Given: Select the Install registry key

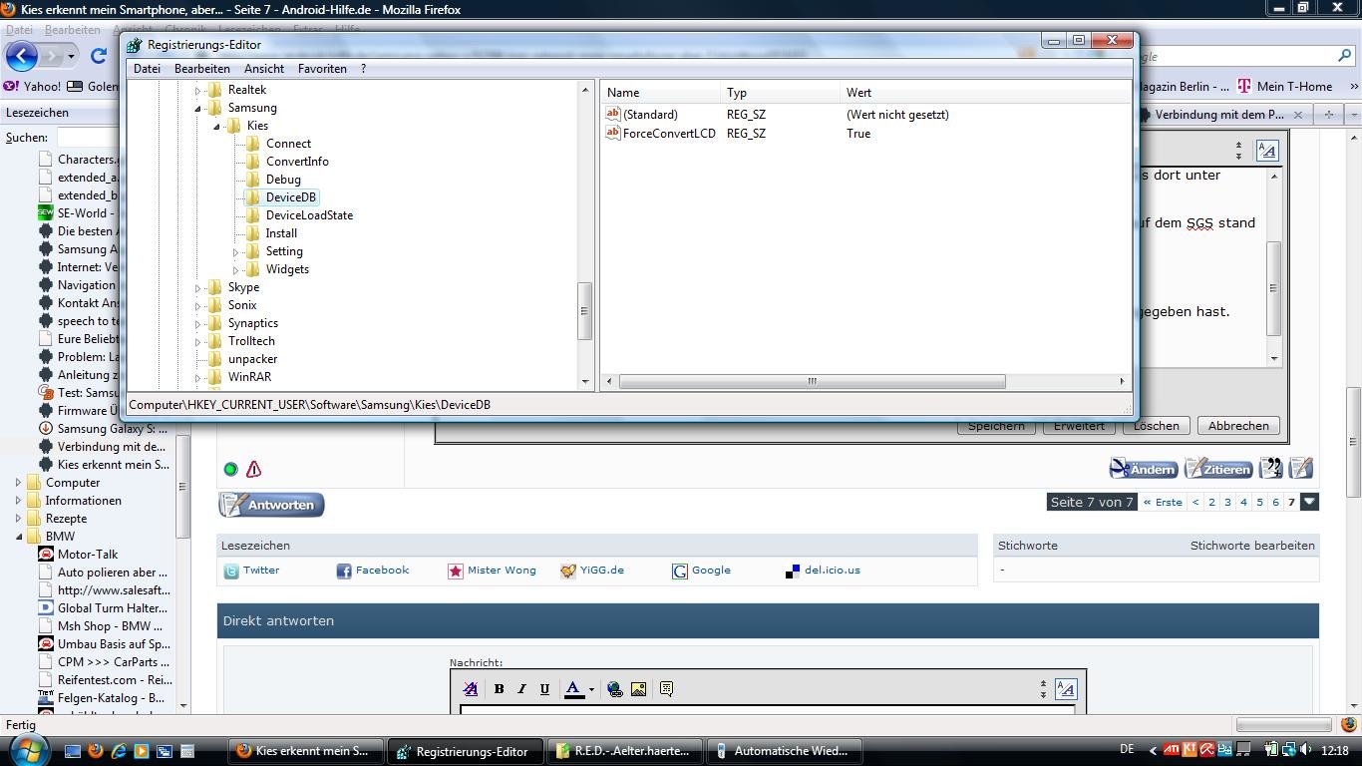Looking at the screenshot, I should [x=281, y=233].
